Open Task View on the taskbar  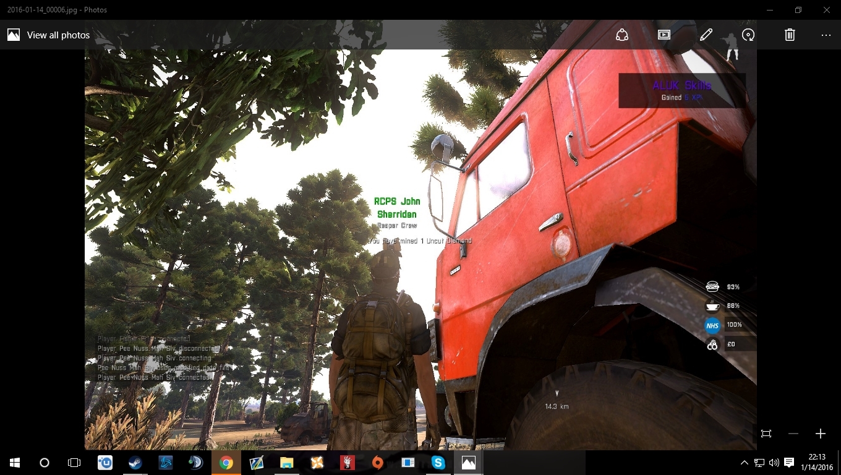coord(74,463)
